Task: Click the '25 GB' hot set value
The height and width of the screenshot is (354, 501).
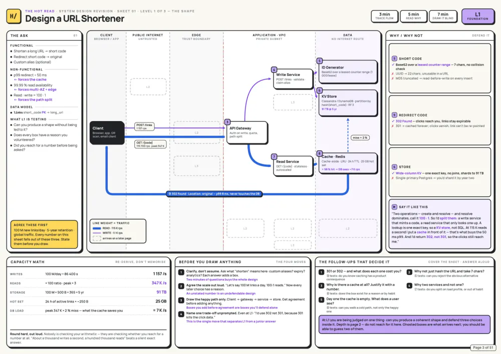Action: 161,301
